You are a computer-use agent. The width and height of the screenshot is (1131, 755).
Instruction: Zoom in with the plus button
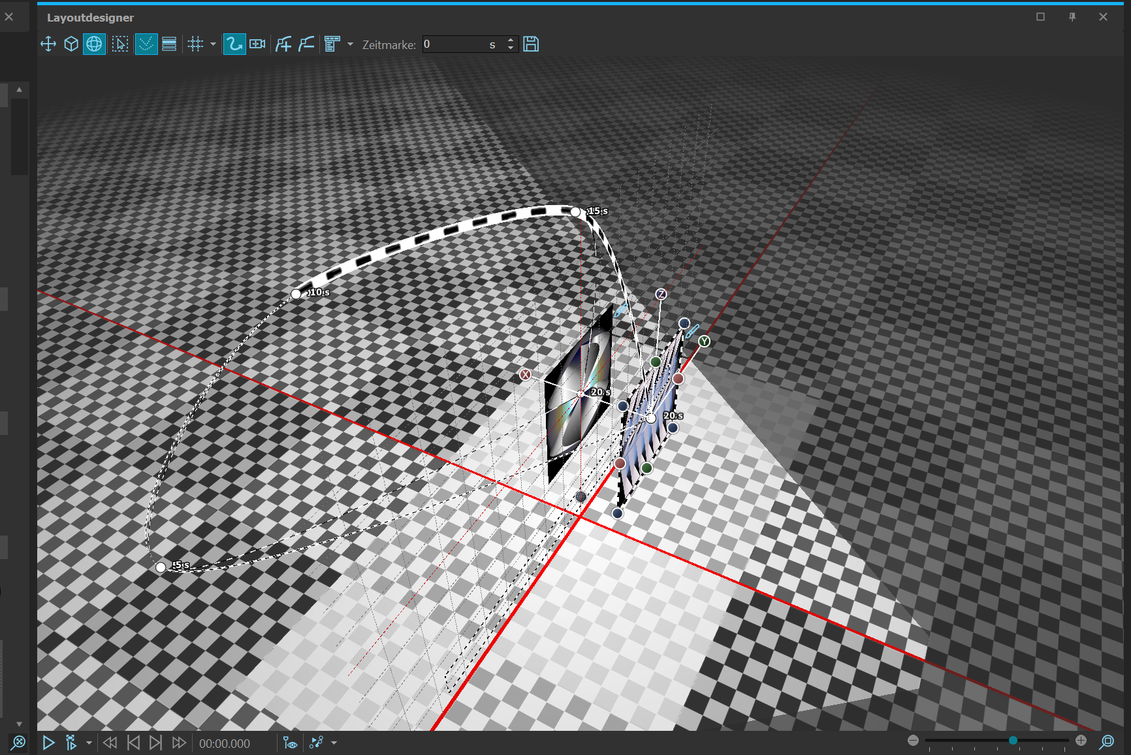coord(1081,740)
